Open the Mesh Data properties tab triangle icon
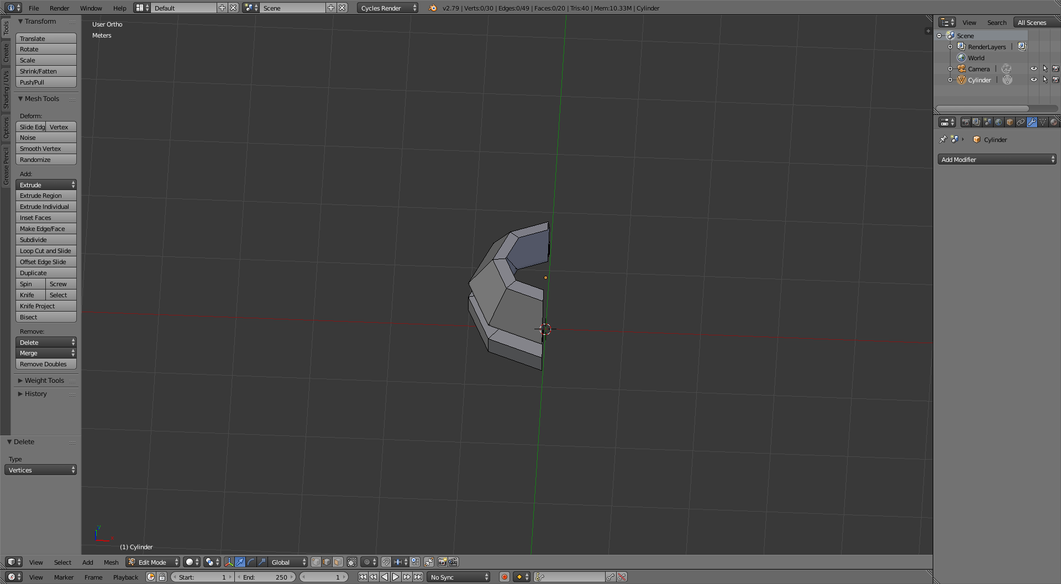The width and height of the screenshot is (1061, 584). click(x=1043, y=122)
